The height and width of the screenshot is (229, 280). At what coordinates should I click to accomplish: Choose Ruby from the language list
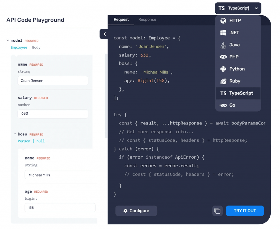[x=238, y=81]
